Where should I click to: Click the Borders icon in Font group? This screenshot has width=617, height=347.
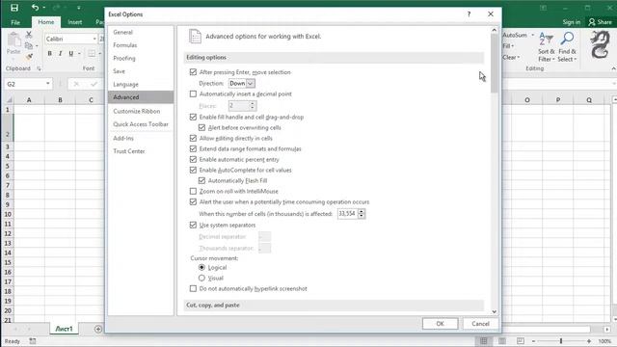click(92, 54)
